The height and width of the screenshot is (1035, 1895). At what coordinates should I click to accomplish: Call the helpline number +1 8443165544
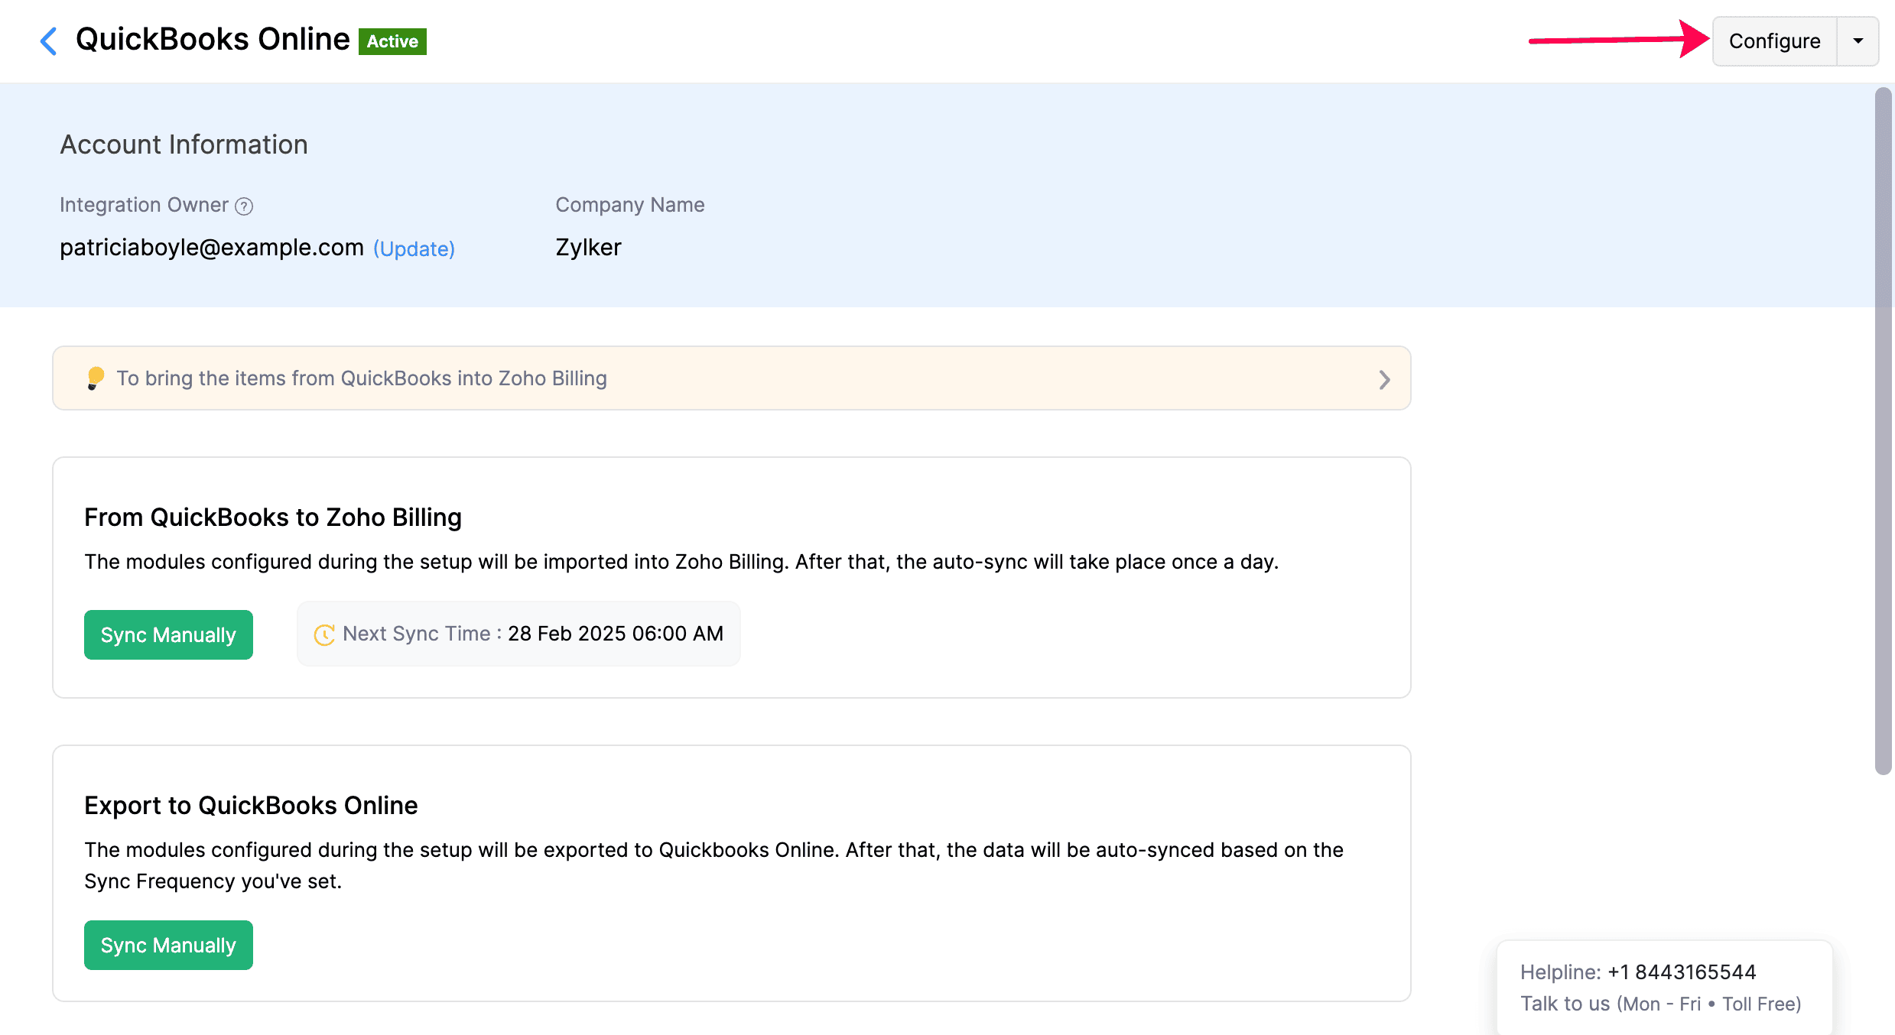click(1680, 972)
